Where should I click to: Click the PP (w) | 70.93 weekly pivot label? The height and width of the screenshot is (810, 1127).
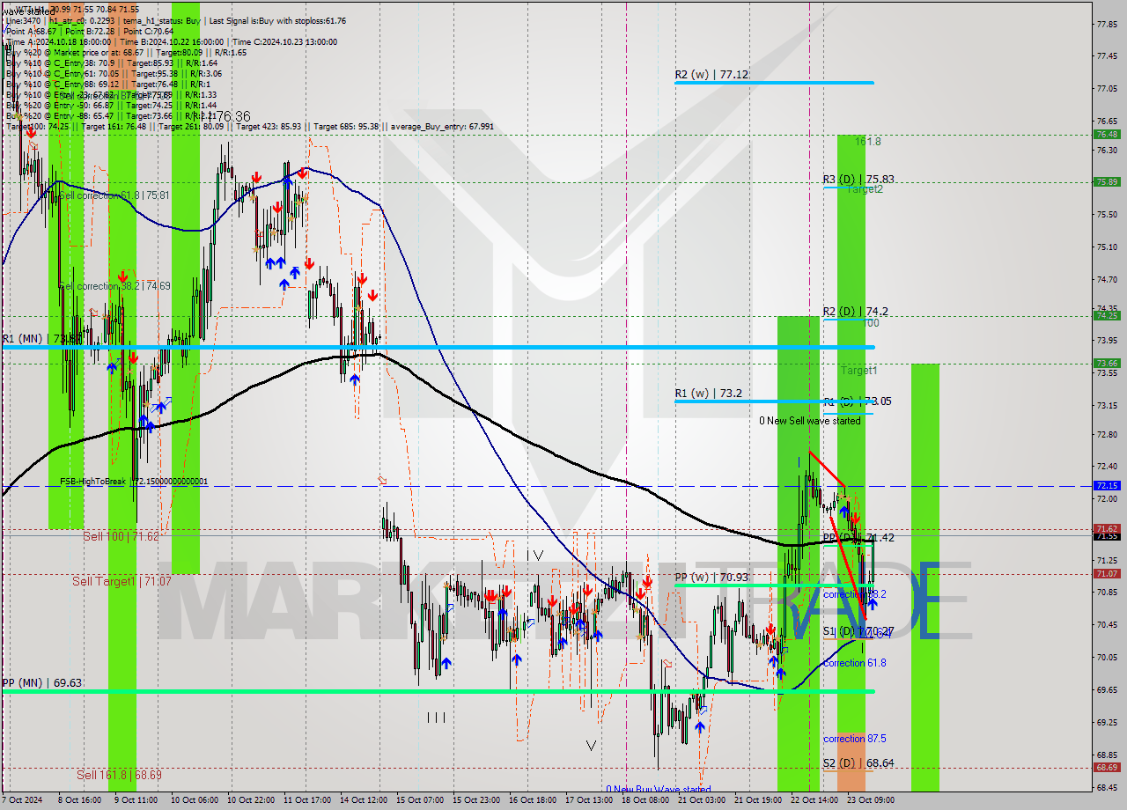click(711, 578)
